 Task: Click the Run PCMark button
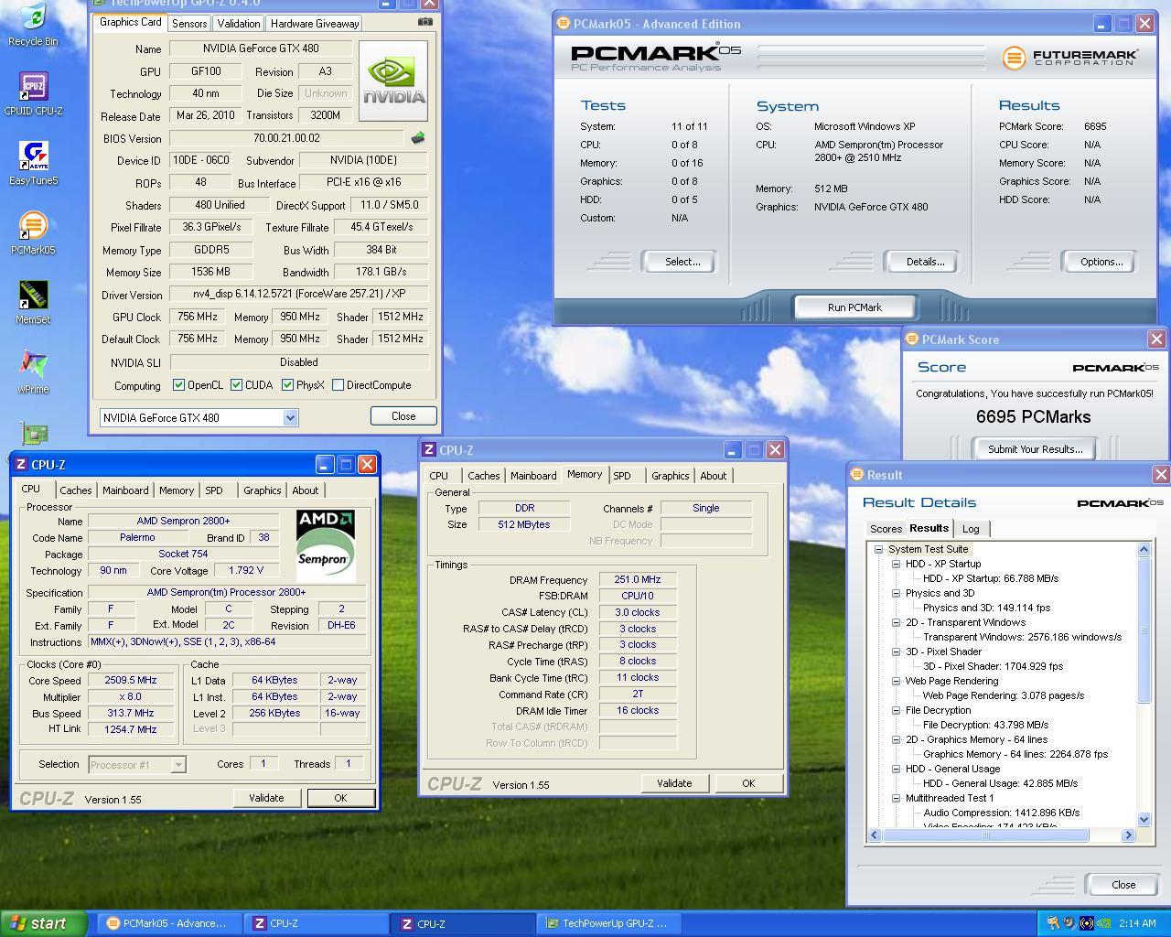pyautogui.click(x=854, y=307)
